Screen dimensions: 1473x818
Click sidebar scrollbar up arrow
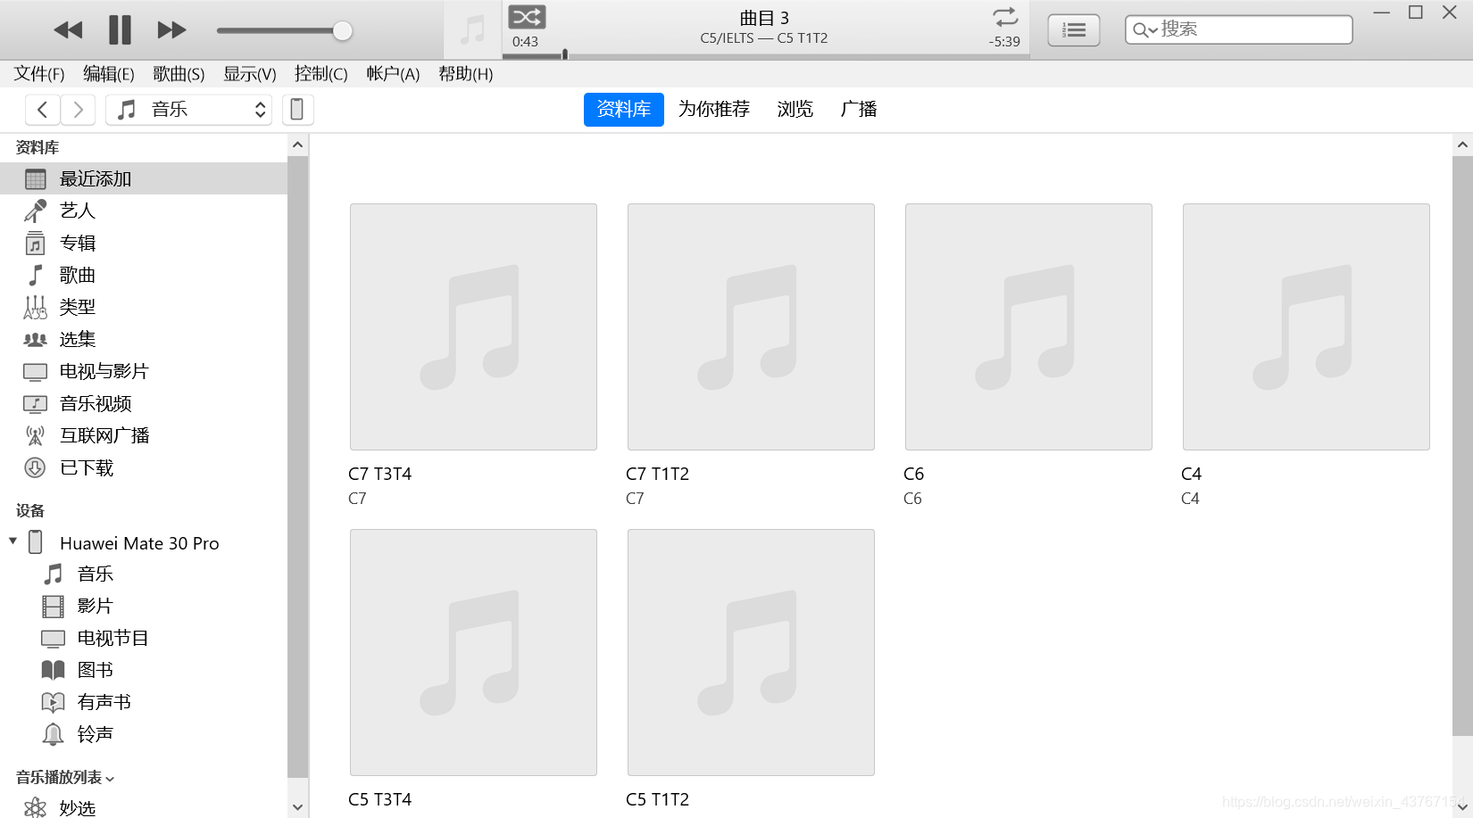[x=297, y=145]
